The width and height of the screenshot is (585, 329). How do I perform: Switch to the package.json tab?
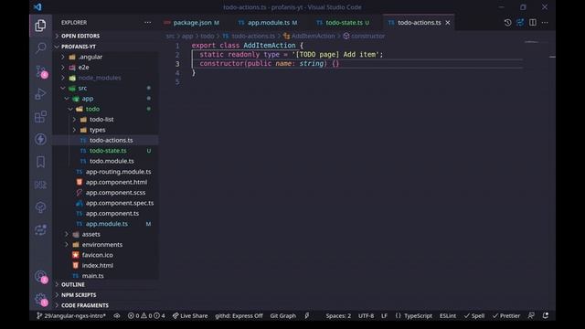coord(192,23)
